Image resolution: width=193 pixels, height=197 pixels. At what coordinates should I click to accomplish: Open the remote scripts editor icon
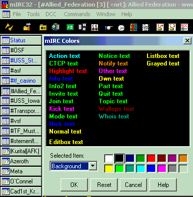(x=94, y=27)
